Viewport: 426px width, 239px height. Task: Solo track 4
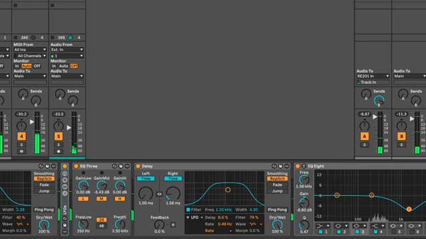click(x=21, y=145)
